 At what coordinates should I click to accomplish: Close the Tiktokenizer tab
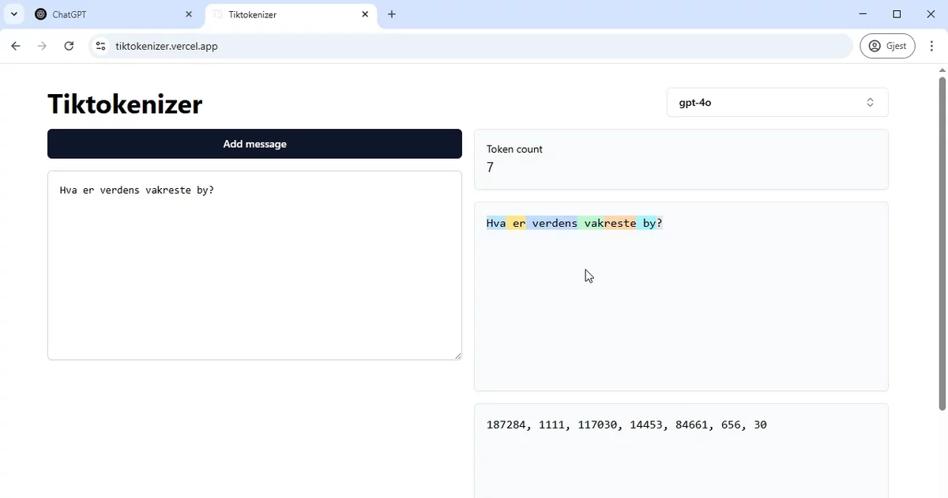tap(365, 14)
